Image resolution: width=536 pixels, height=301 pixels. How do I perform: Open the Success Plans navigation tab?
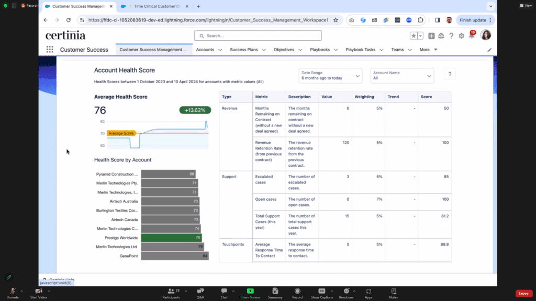(x=244, y=50)
